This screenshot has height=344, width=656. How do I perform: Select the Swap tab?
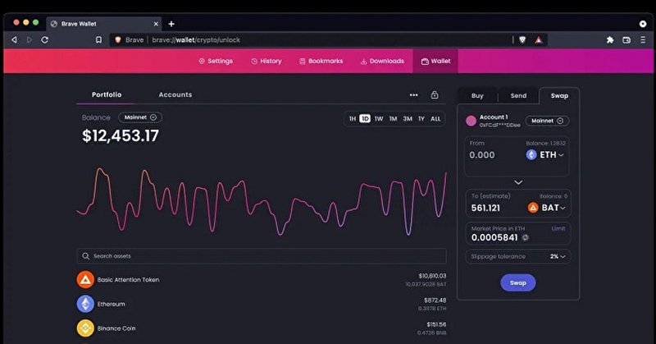(559, 95)
